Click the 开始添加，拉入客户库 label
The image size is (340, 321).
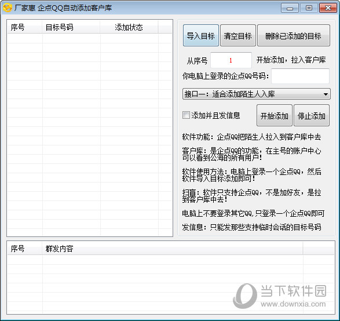tap(291, 60)
